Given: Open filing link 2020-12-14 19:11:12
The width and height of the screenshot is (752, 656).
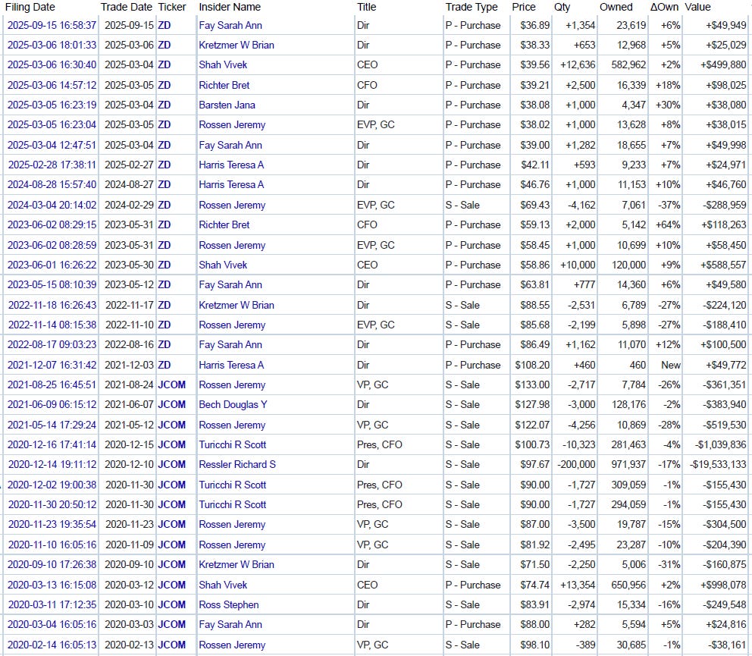Looking at the screenshot, I should [52, 465].
